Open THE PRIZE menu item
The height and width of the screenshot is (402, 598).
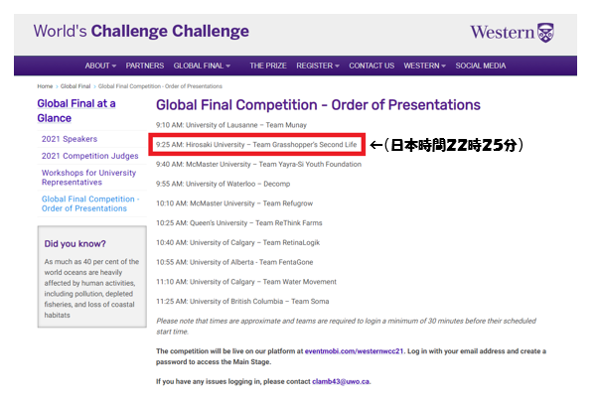coord(268,66)
